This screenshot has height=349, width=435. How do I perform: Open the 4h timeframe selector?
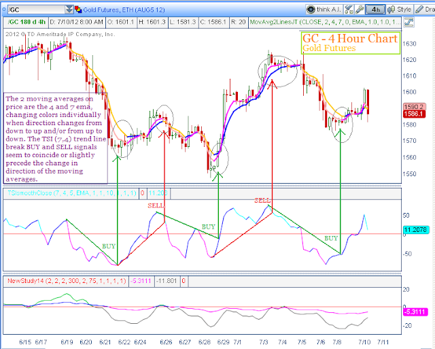[x=375, y=10]
